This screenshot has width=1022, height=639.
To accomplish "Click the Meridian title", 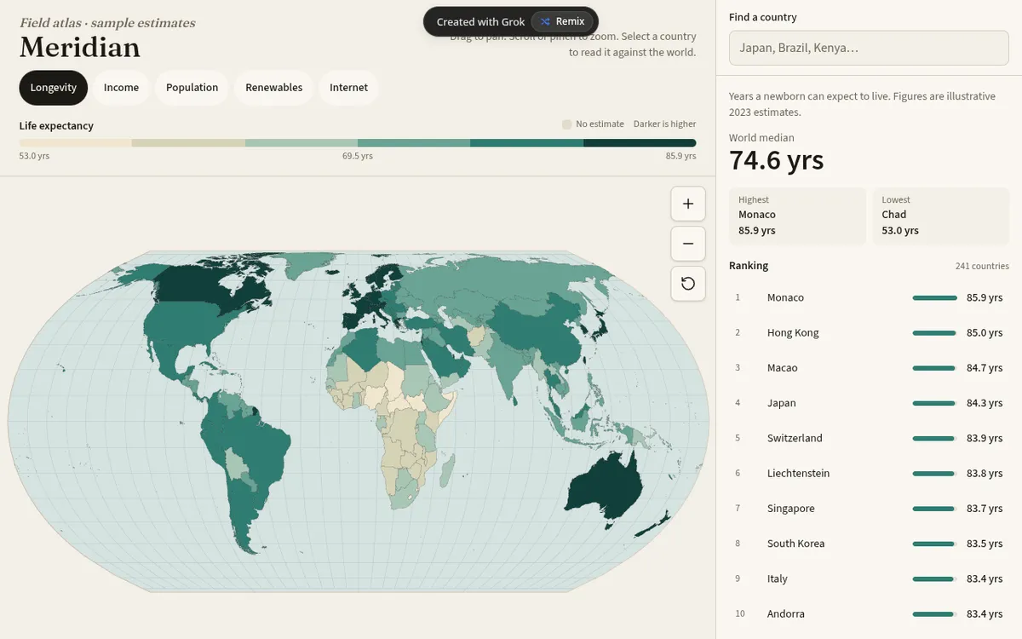I will tap(80, 47).
